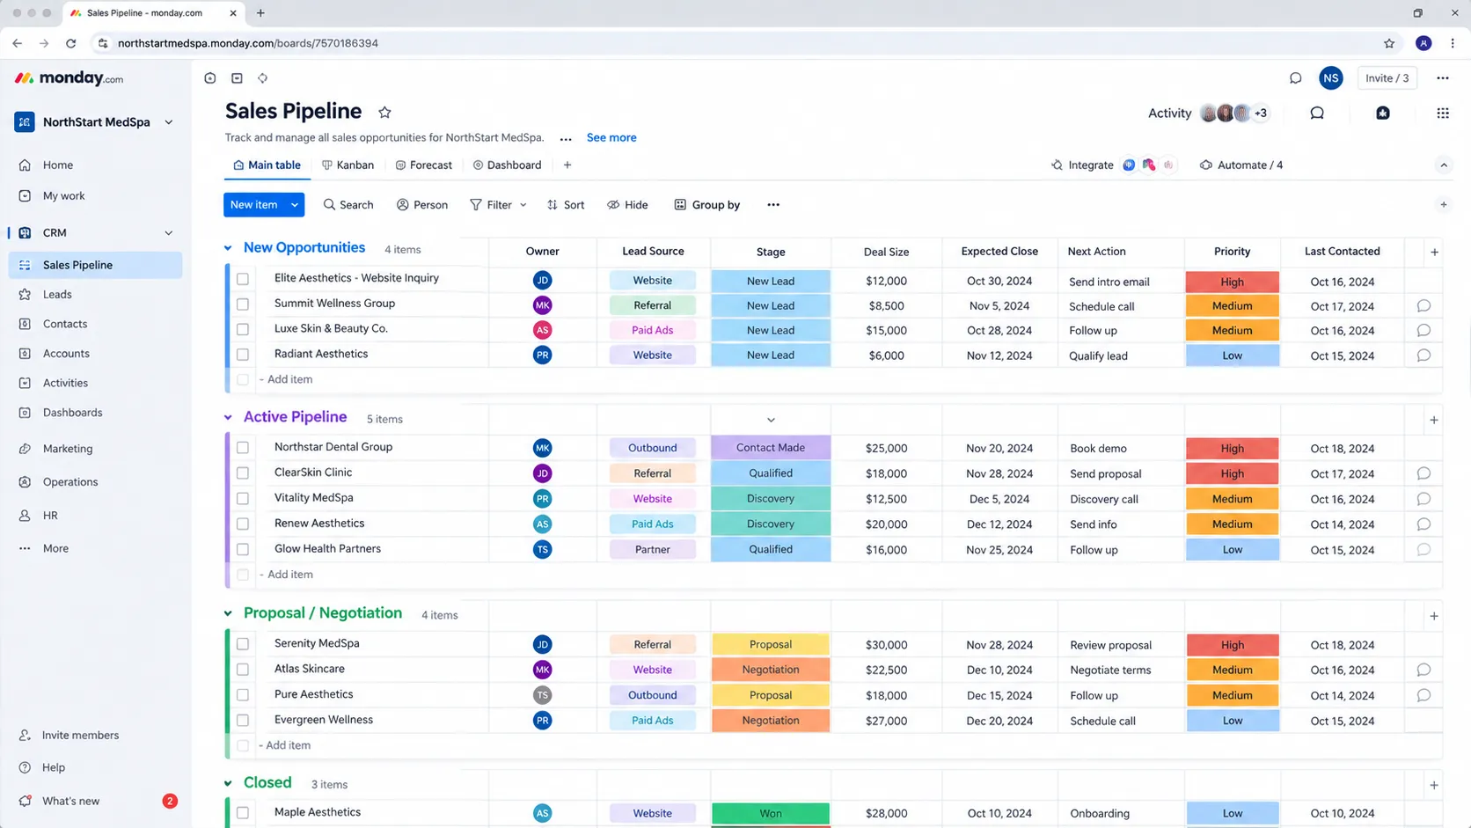The width and height of the screenshot is (1471, 828).
Task: Open the Dashboard view tab
Action: tap(507, 165)
